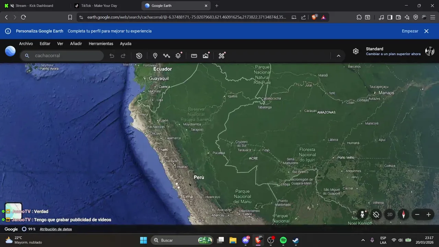Screen dimensions: 439x247
Task: Click Empezar in the profile banner
Action: coord(410,31)
